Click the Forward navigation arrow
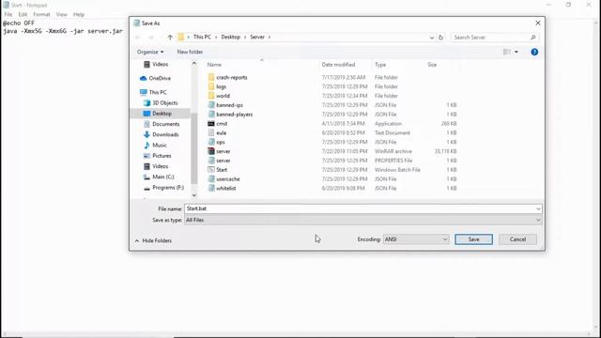Image resolution: width=601 pixels, height=338 pixels. 151,38
